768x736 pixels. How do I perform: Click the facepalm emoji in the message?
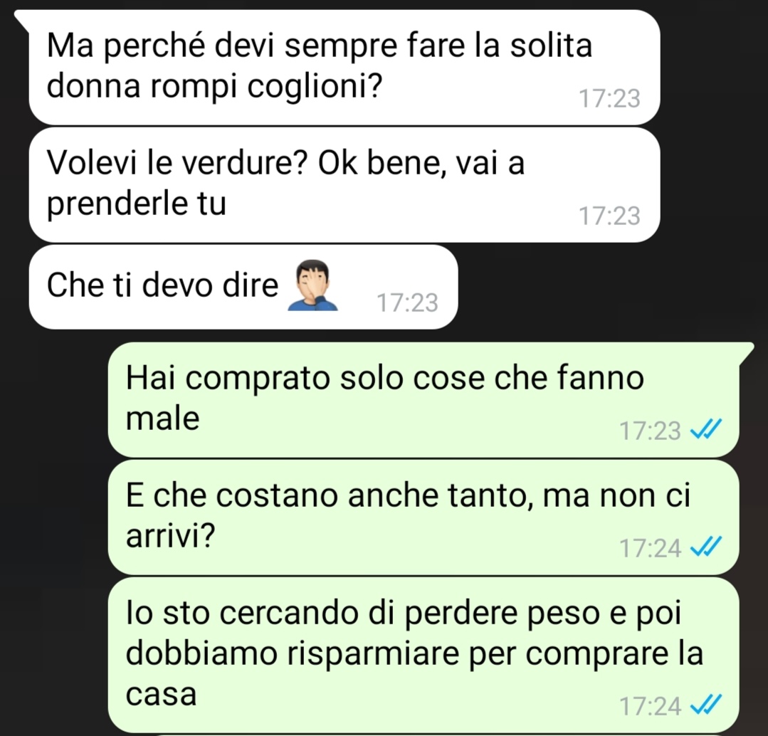312,285
